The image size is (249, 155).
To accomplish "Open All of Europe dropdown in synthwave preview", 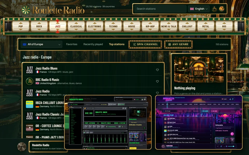I will pos(170,111).
